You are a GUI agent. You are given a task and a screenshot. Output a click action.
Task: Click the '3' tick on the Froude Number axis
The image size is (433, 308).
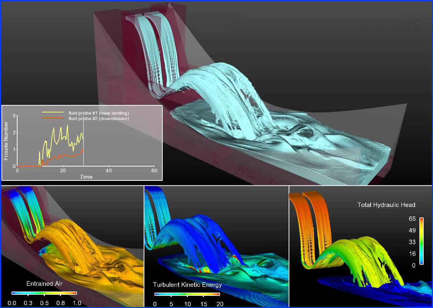14,116
